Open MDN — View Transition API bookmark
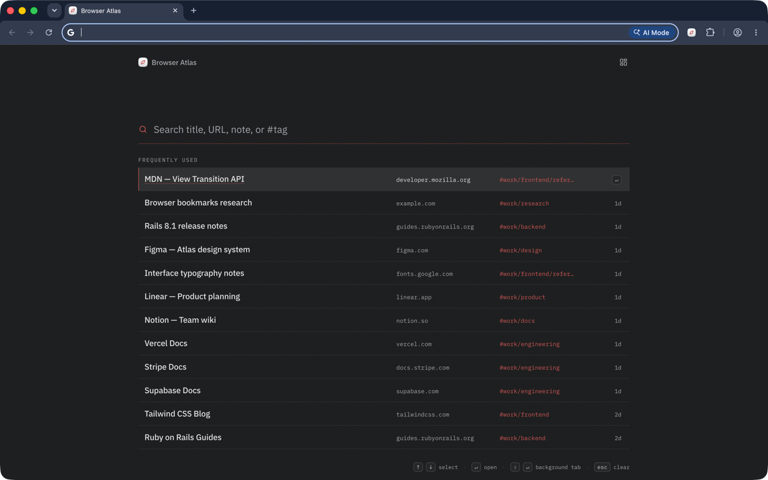This screenshot has height=480, width=768. pos(384,179)
